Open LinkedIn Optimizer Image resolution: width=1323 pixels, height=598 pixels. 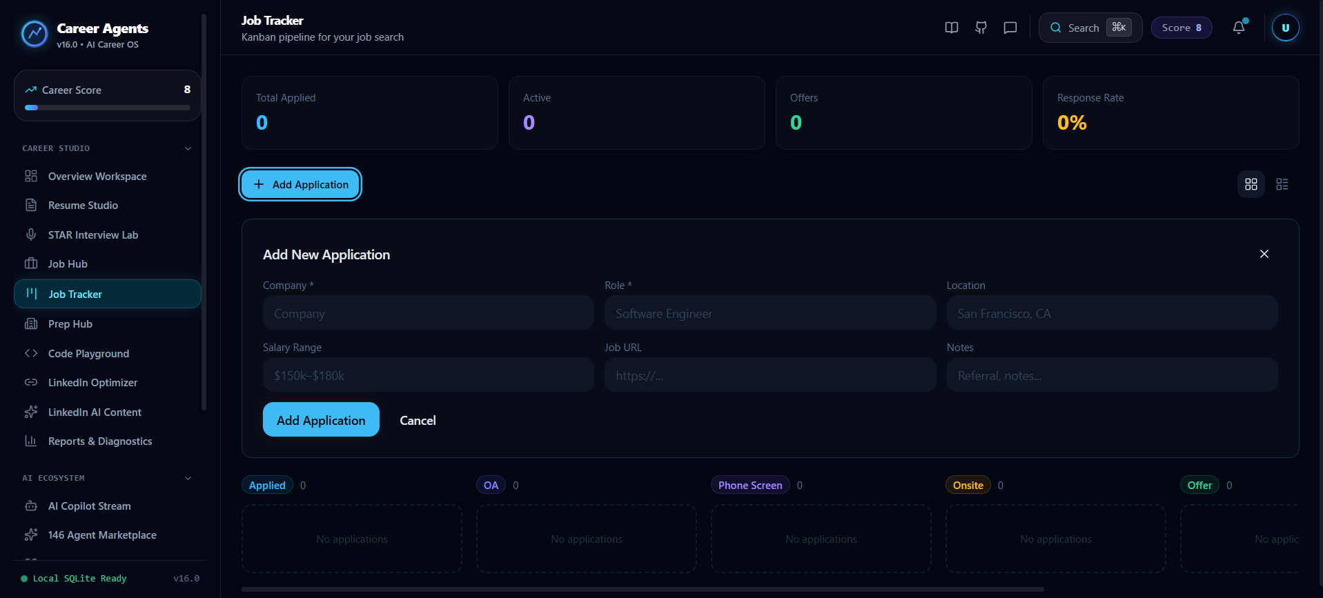point(108,383)
